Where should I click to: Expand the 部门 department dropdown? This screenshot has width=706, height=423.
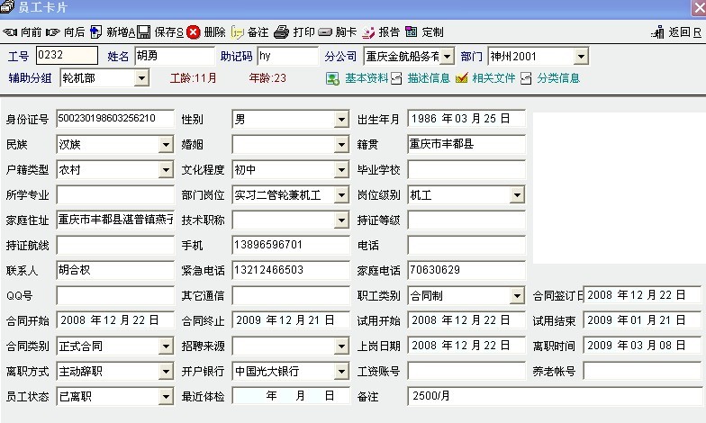point(580,57)
